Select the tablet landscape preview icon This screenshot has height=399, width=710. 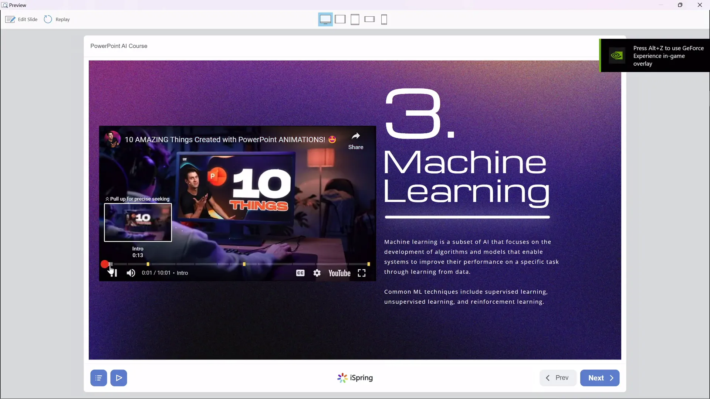(x=340, y=19)
